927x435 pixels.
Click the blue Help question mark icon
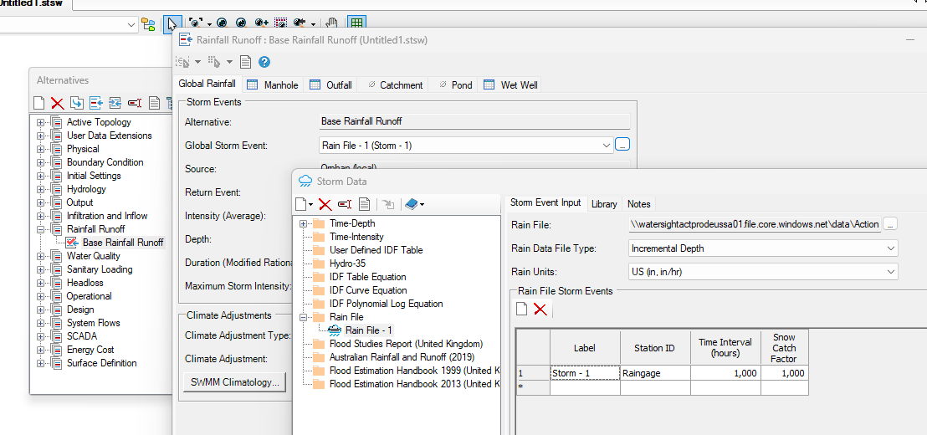click(x=264, y=62)
